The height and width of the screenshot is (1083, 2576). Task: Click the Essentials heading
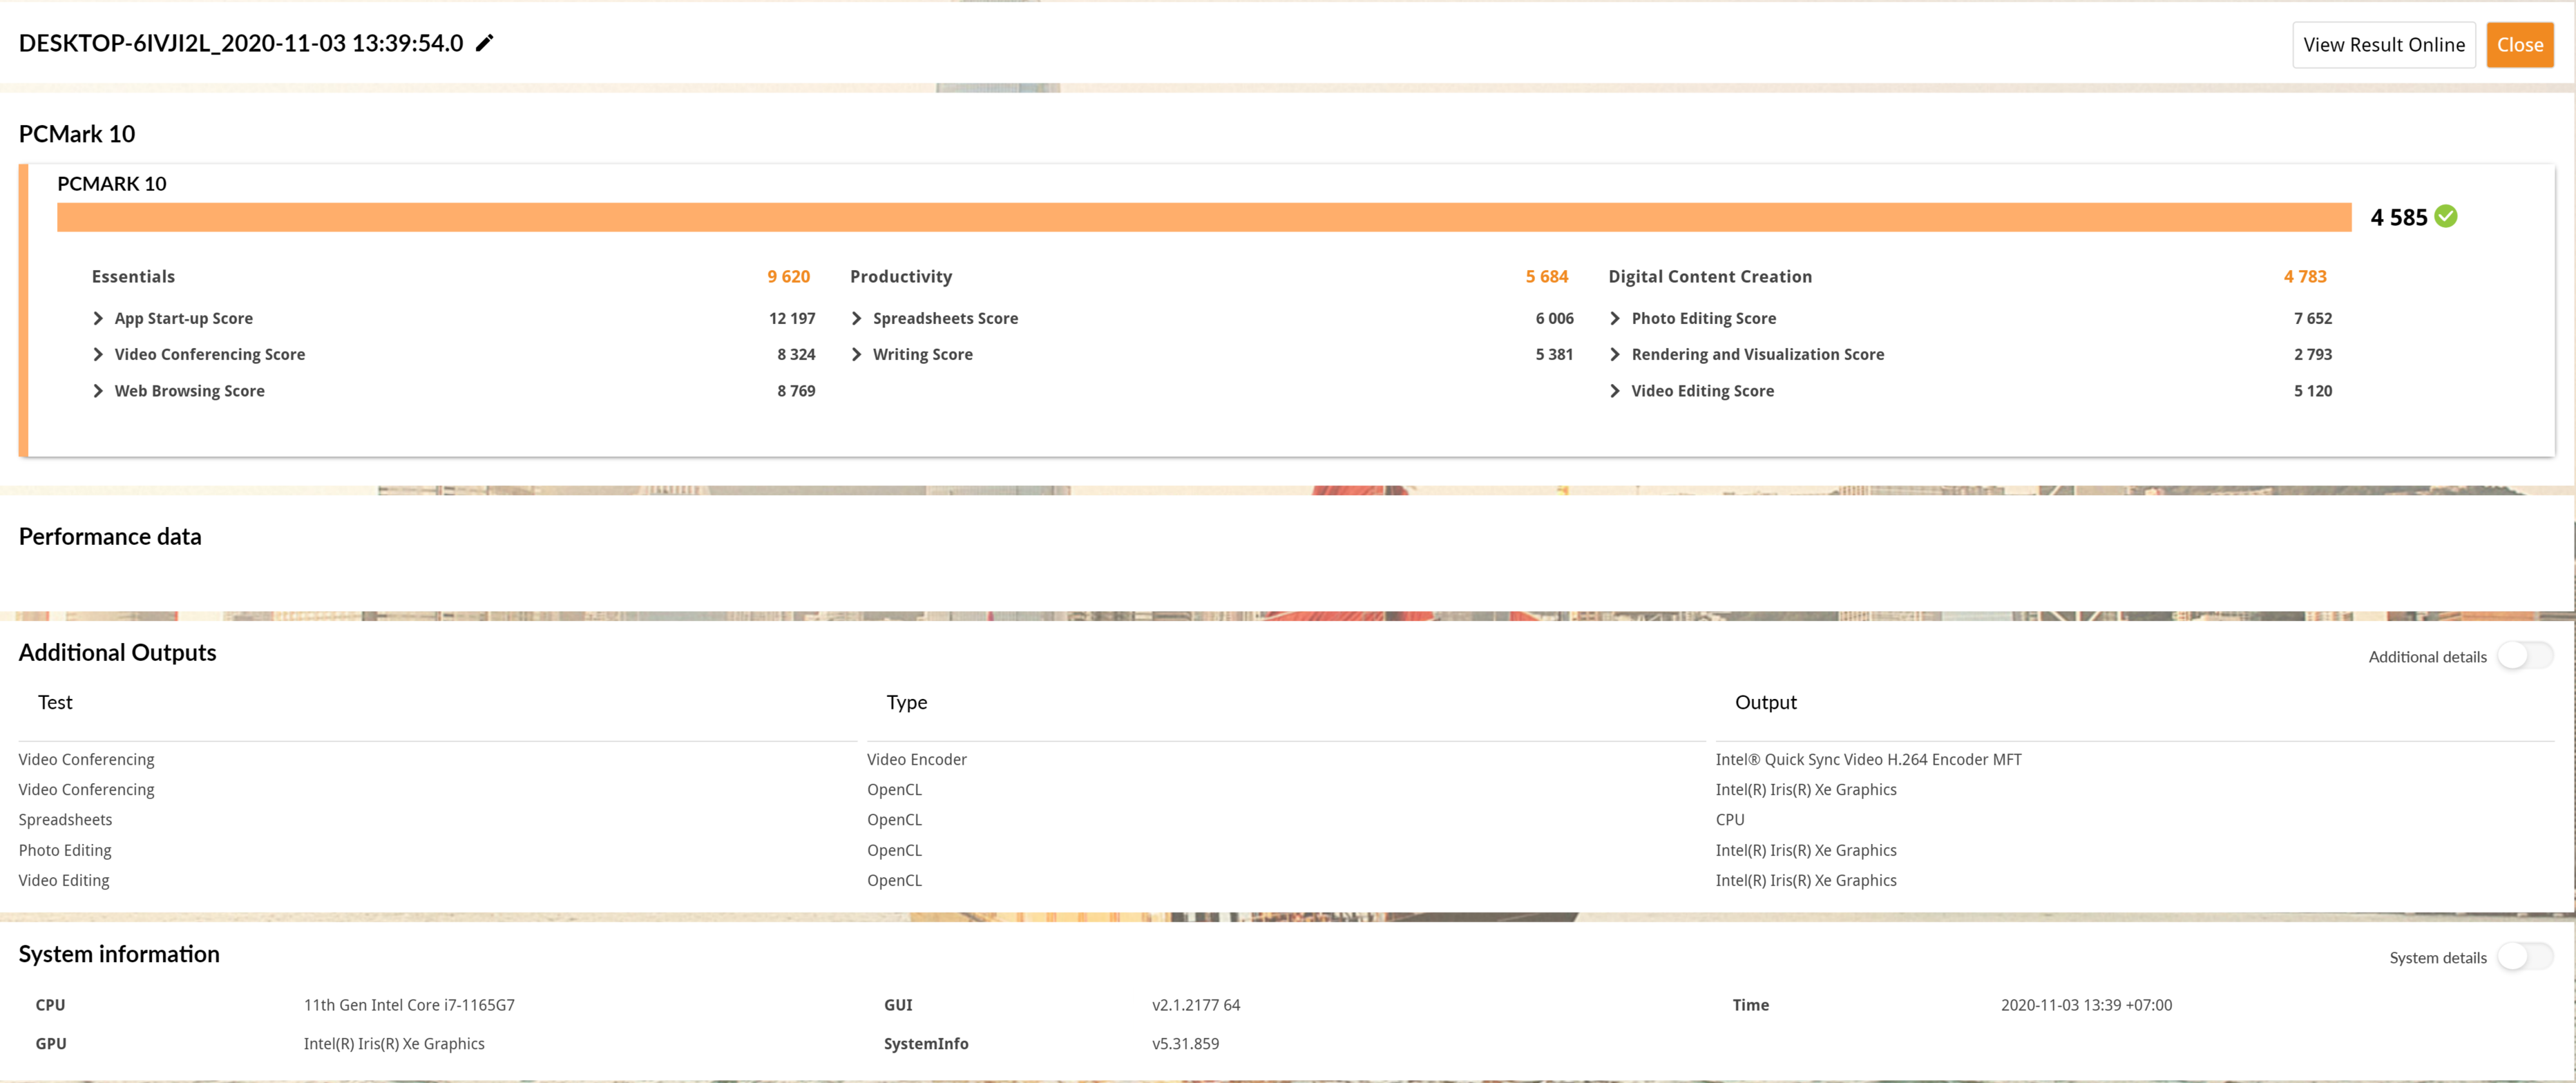[133, 276]
